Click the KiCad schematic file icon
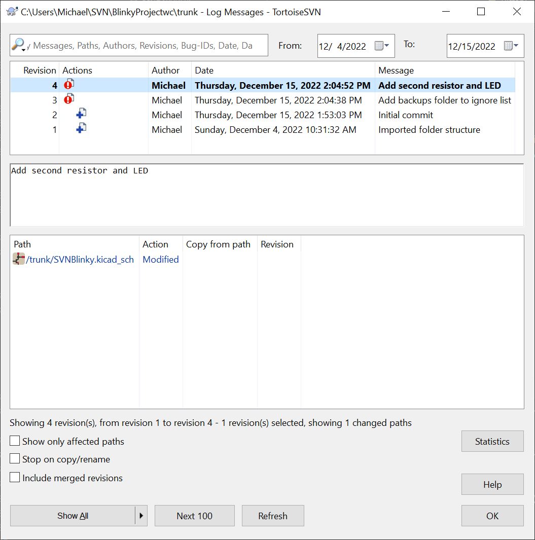 [19, 259]
